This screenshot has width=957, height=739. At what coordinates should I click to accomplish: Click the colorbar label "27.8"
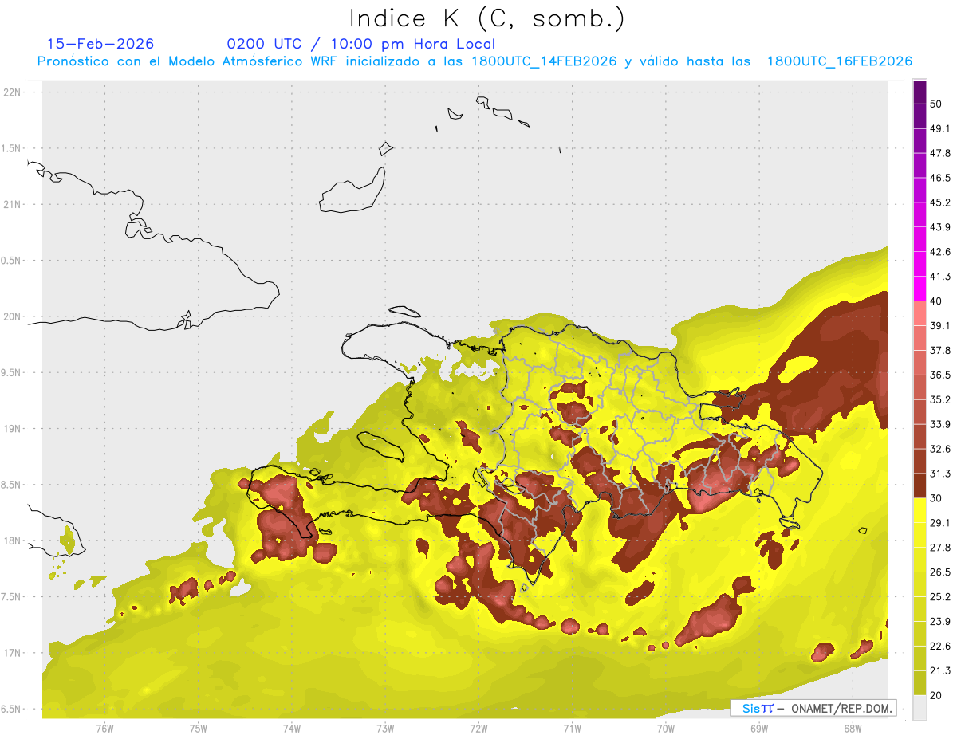[x=940, y=548]
